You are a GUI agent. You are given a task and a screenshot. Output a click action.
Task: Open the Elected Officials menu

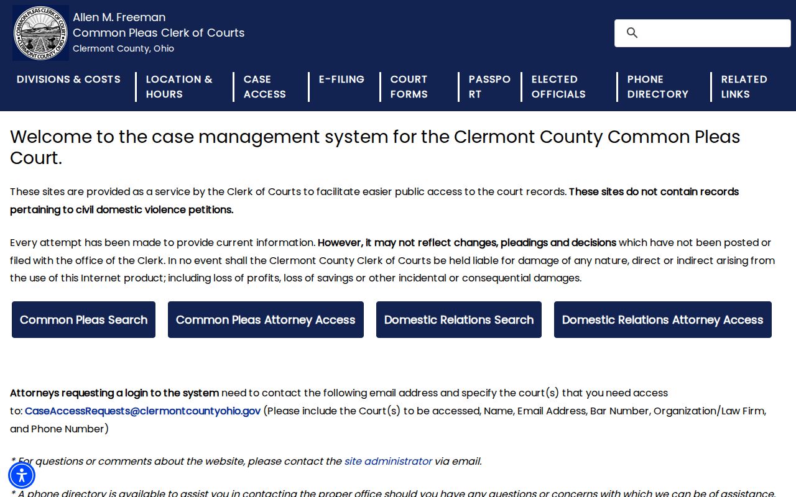(x=558, y=87)
